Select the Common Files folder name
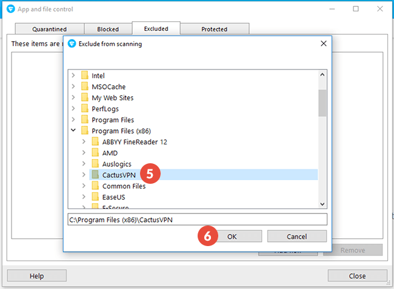Screen dimensions: 394x289 pyautogui.click(x=124, y=186)
